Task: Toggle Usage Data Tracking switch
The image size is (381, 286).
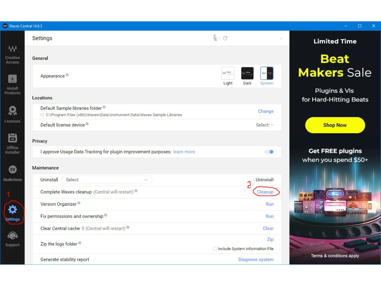Action: (x=269, y=152)
